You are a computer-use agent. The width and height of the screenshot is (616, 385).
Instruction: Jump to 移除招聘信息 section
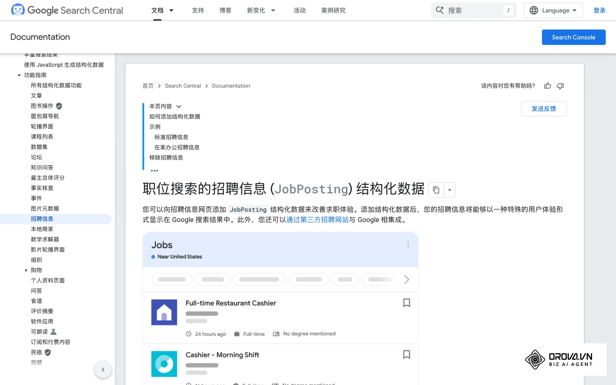coord(166,157)
